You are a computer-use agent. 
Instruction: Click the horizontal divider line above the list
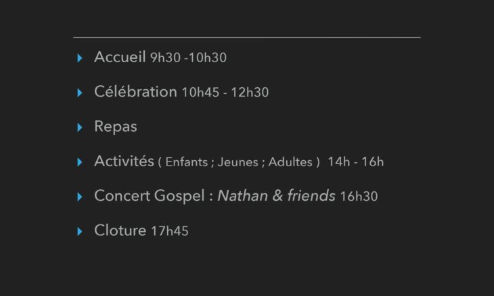pyautogui.click(x=247, y=37)
